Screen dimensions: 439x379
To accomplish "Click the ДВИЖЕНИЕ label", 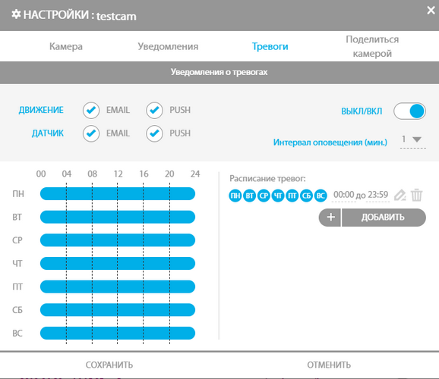I will click(41, 110).
